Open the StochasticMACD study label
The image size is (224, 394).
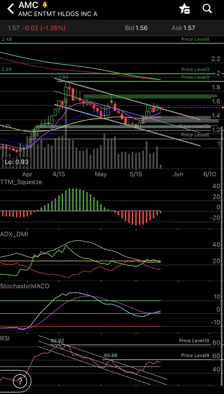(25, 286)
